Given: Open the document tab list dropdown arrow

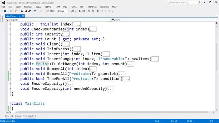Looking at the screenshot, I should 217,16.
